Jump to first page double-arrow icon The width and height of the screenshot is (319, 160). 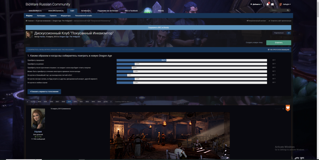[28, 101]
